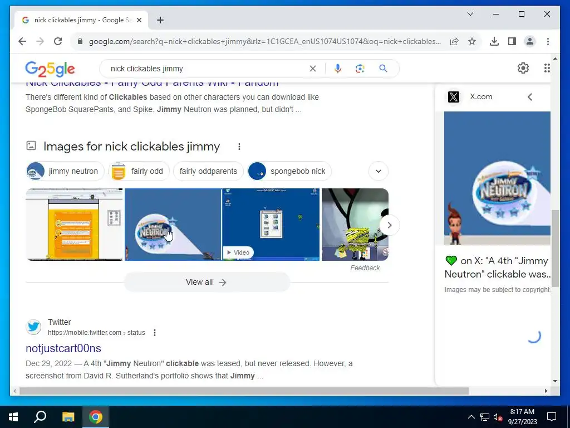Click vertical scrollbar down arrow
The image size is (570, 428).
point(555,381)
